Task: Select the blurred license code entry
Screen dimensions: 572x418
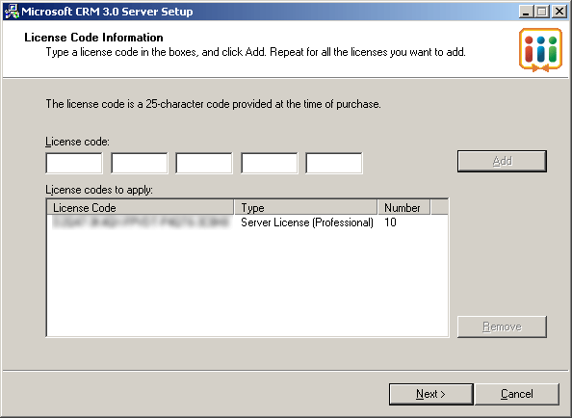Action: (x=141, y=222)
